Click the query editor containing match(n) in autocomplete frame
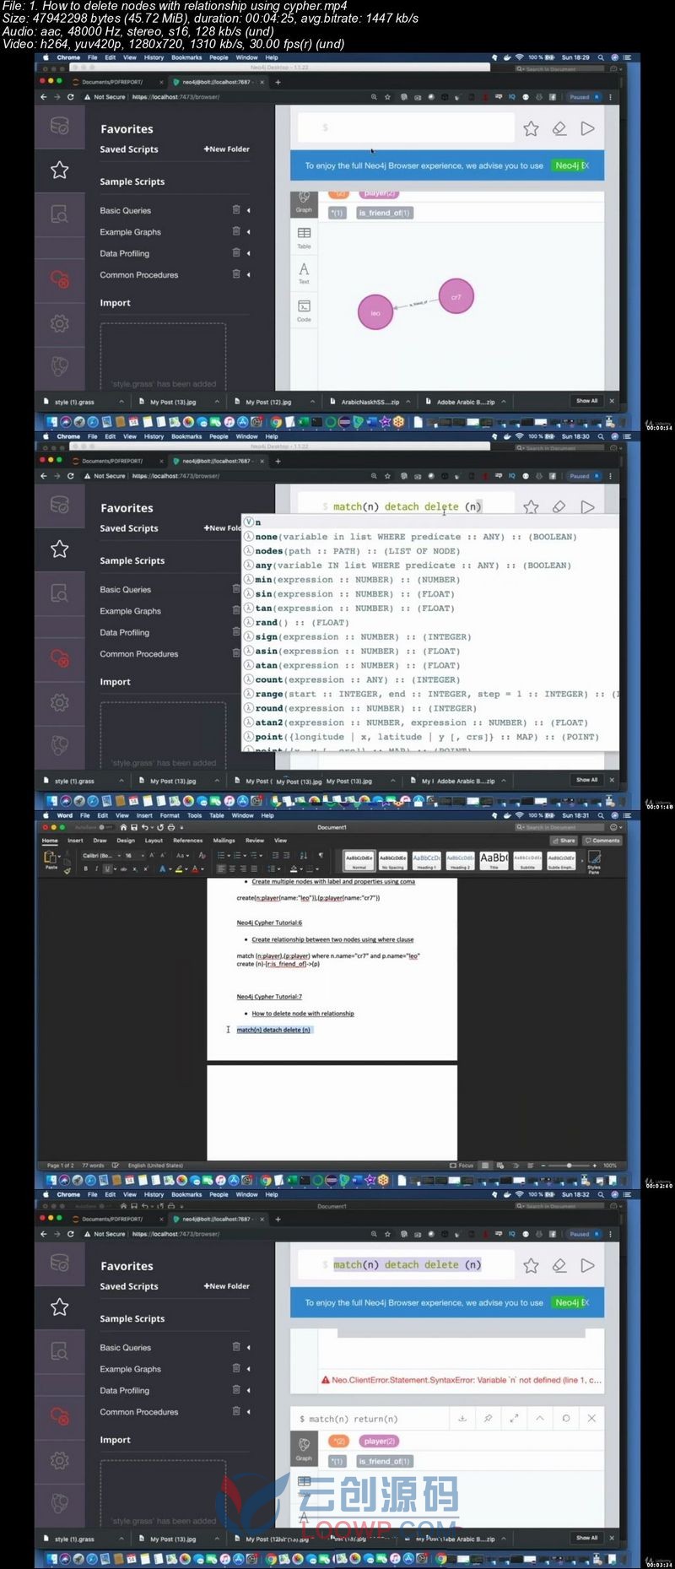675x1569 pixels. [x=407, y=506]
